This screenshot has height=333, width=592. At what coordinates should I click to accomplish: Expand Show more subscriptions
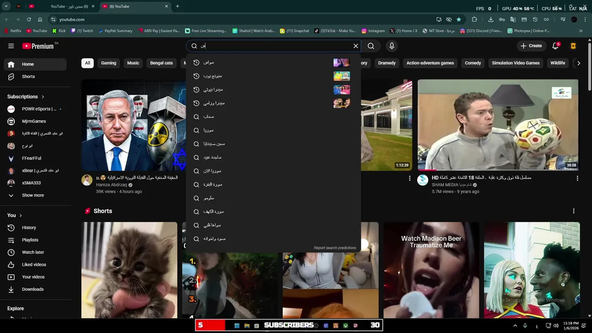[x=35, y=195]
